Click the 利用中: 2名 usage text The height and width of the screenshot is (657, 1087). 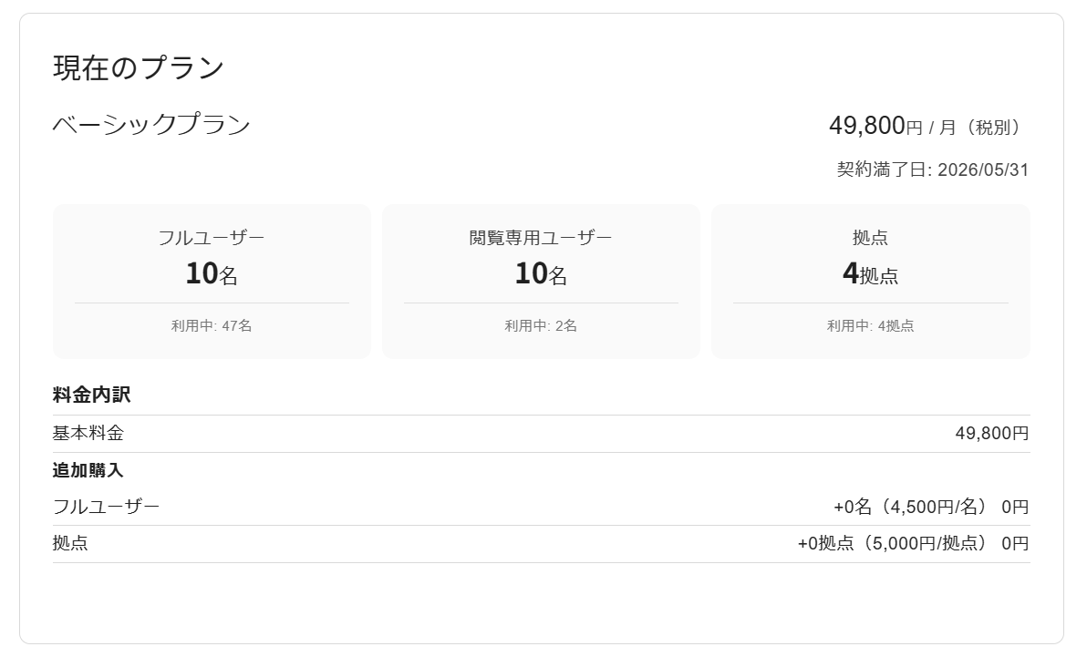tap(541, 325)
